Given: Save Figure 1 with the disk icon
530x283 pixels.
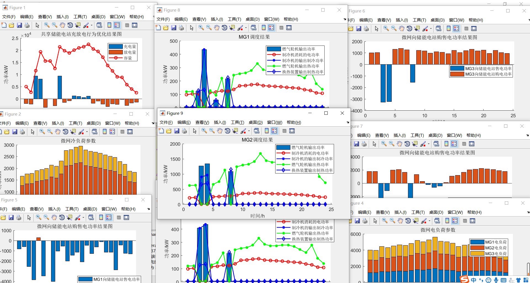Looking at the screenshot, I should (19, 25).
